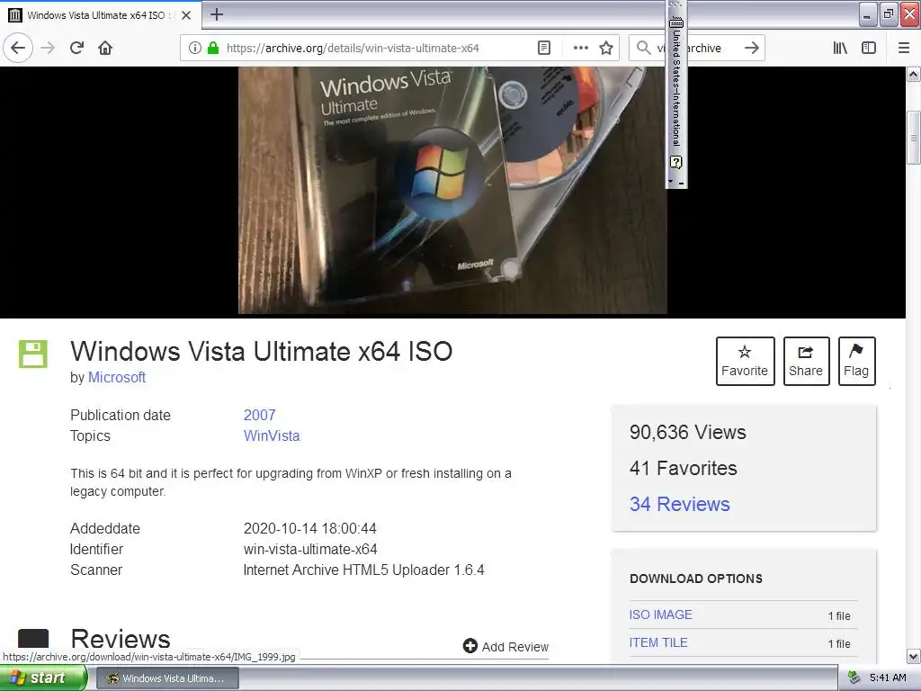Click the Favorite star button
921x691 pixels.
coord(745,361)
